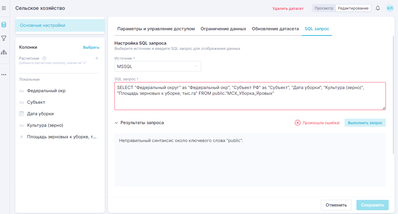Click the hierarchy structure icon in the sidebar

point(4,52)
